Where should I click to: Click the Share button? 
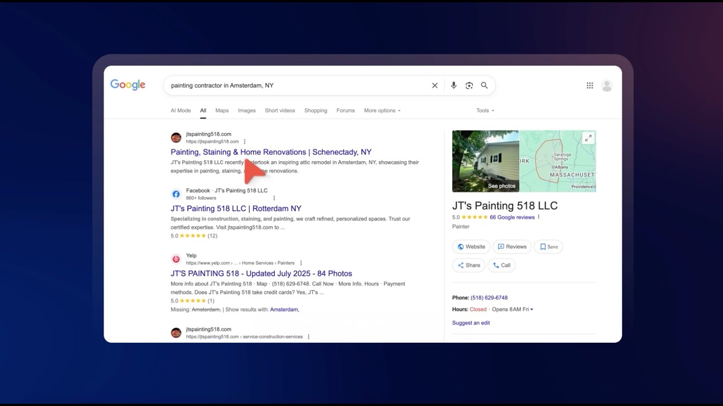[469, 266]
